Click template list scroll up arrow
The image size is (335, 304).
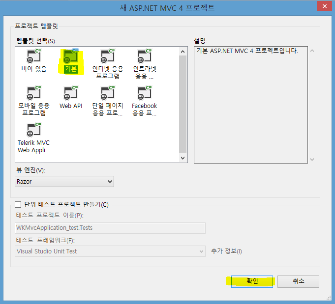[x=183, y=52]
